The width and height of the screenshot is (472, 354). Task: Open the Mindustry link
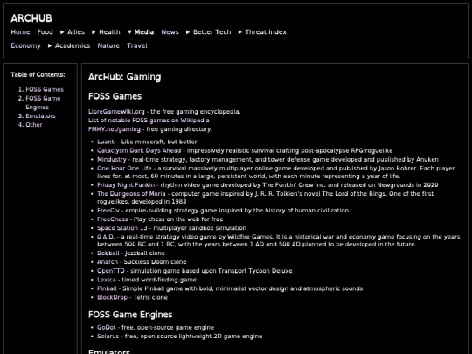point(112,160)
